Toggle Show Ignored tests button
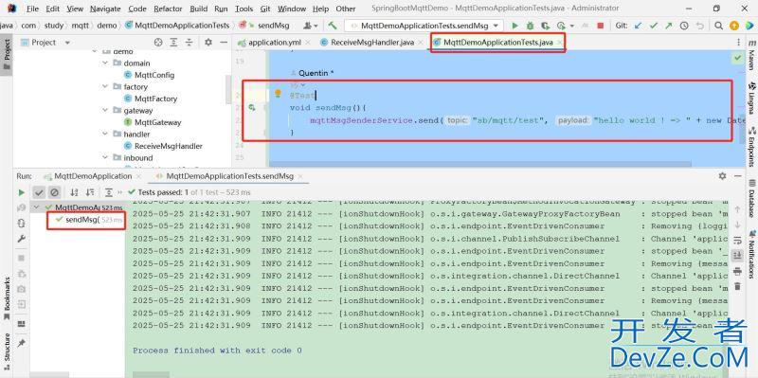 [54, 192]
